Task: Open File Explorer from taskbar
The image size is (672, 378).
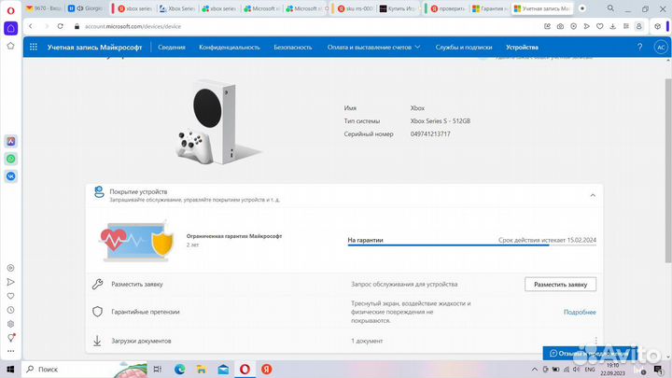Action: [x=202, y=369]
